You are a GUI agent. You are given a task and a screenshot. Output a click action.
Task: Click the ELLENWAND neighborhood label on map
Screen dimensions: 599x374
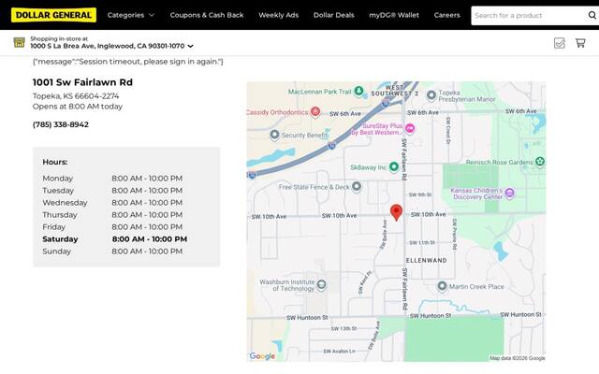pos(426,260)
